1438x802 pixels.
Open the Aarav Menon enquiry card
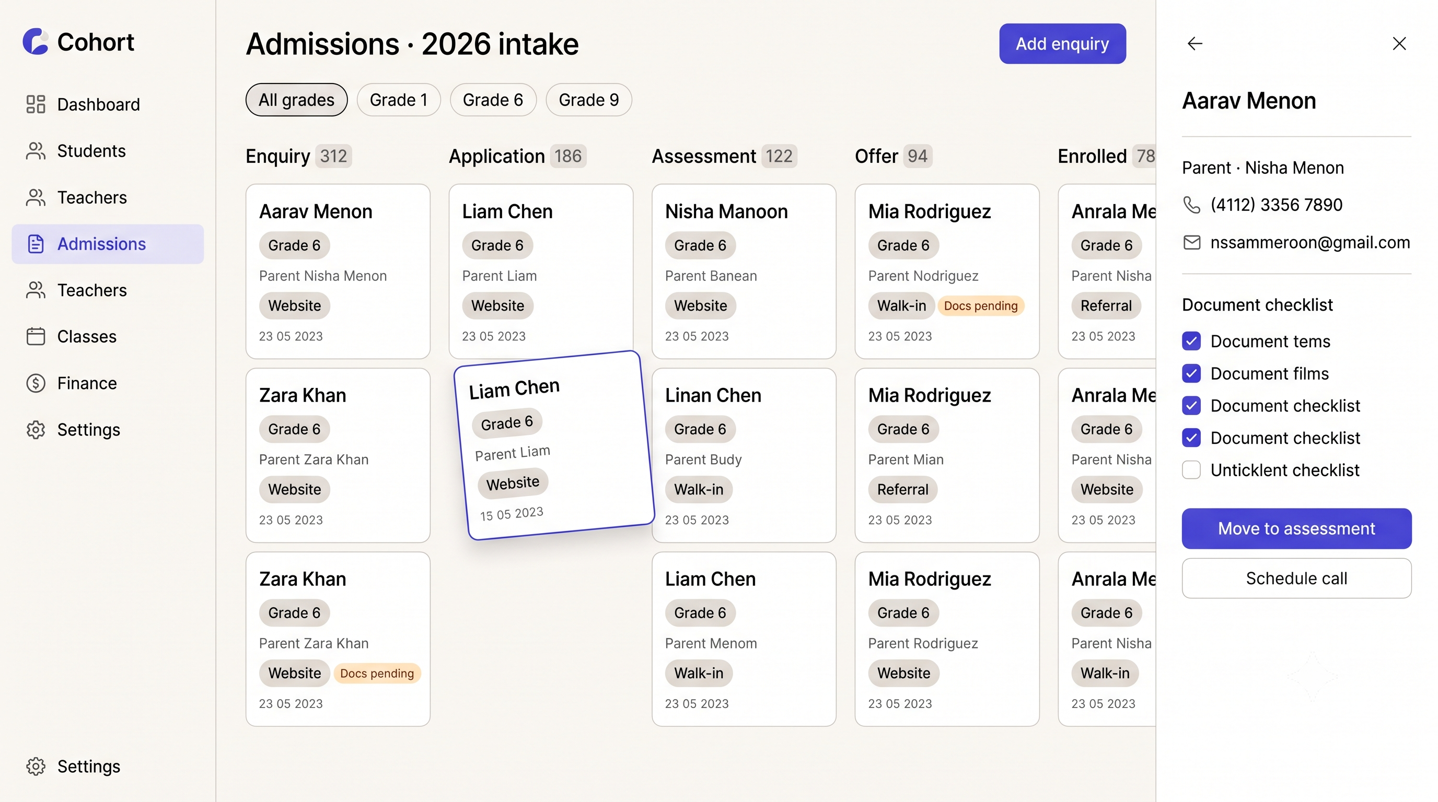point(338,271)
